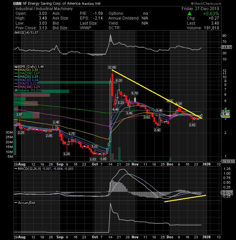Image resolution: width=236 pixels, height=240 pixels.
Task: Select the EMA(100) 3.29 legend entry
Action: (27, 87)
